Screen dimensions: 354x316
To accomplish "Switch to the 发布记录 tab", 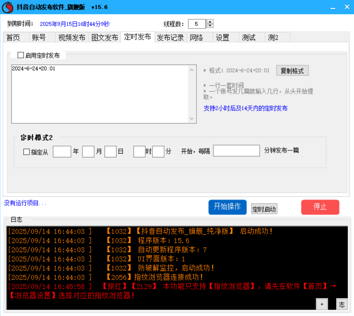I will [171, 38].
